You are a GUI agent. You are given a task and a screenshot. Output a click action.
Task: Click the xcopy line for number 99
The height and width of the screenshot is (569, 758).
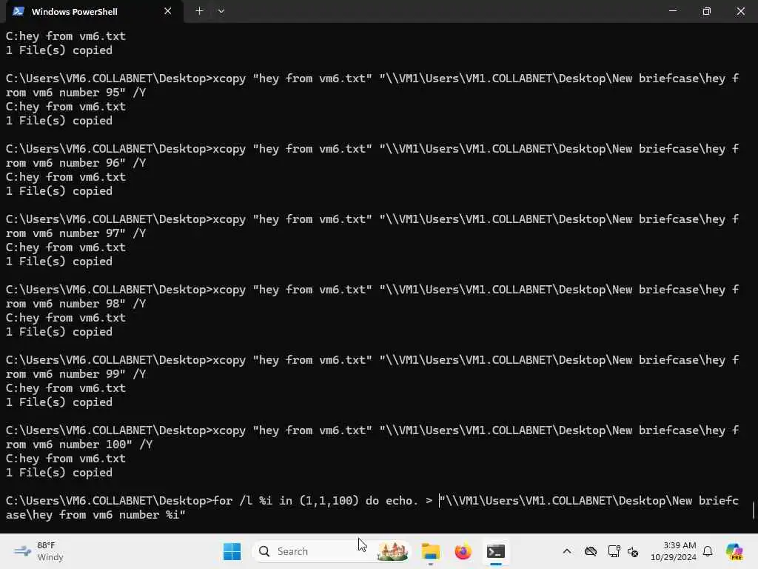(x=372, y=360)
